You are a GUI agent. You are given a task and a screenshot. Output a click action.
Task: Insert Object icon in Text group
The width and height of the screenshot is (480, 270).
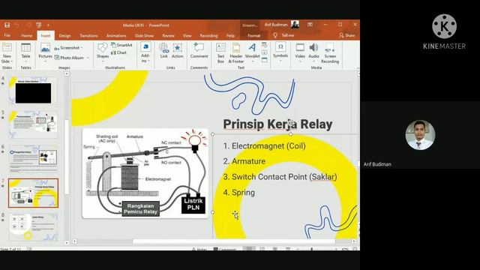(x=265, y=60)
